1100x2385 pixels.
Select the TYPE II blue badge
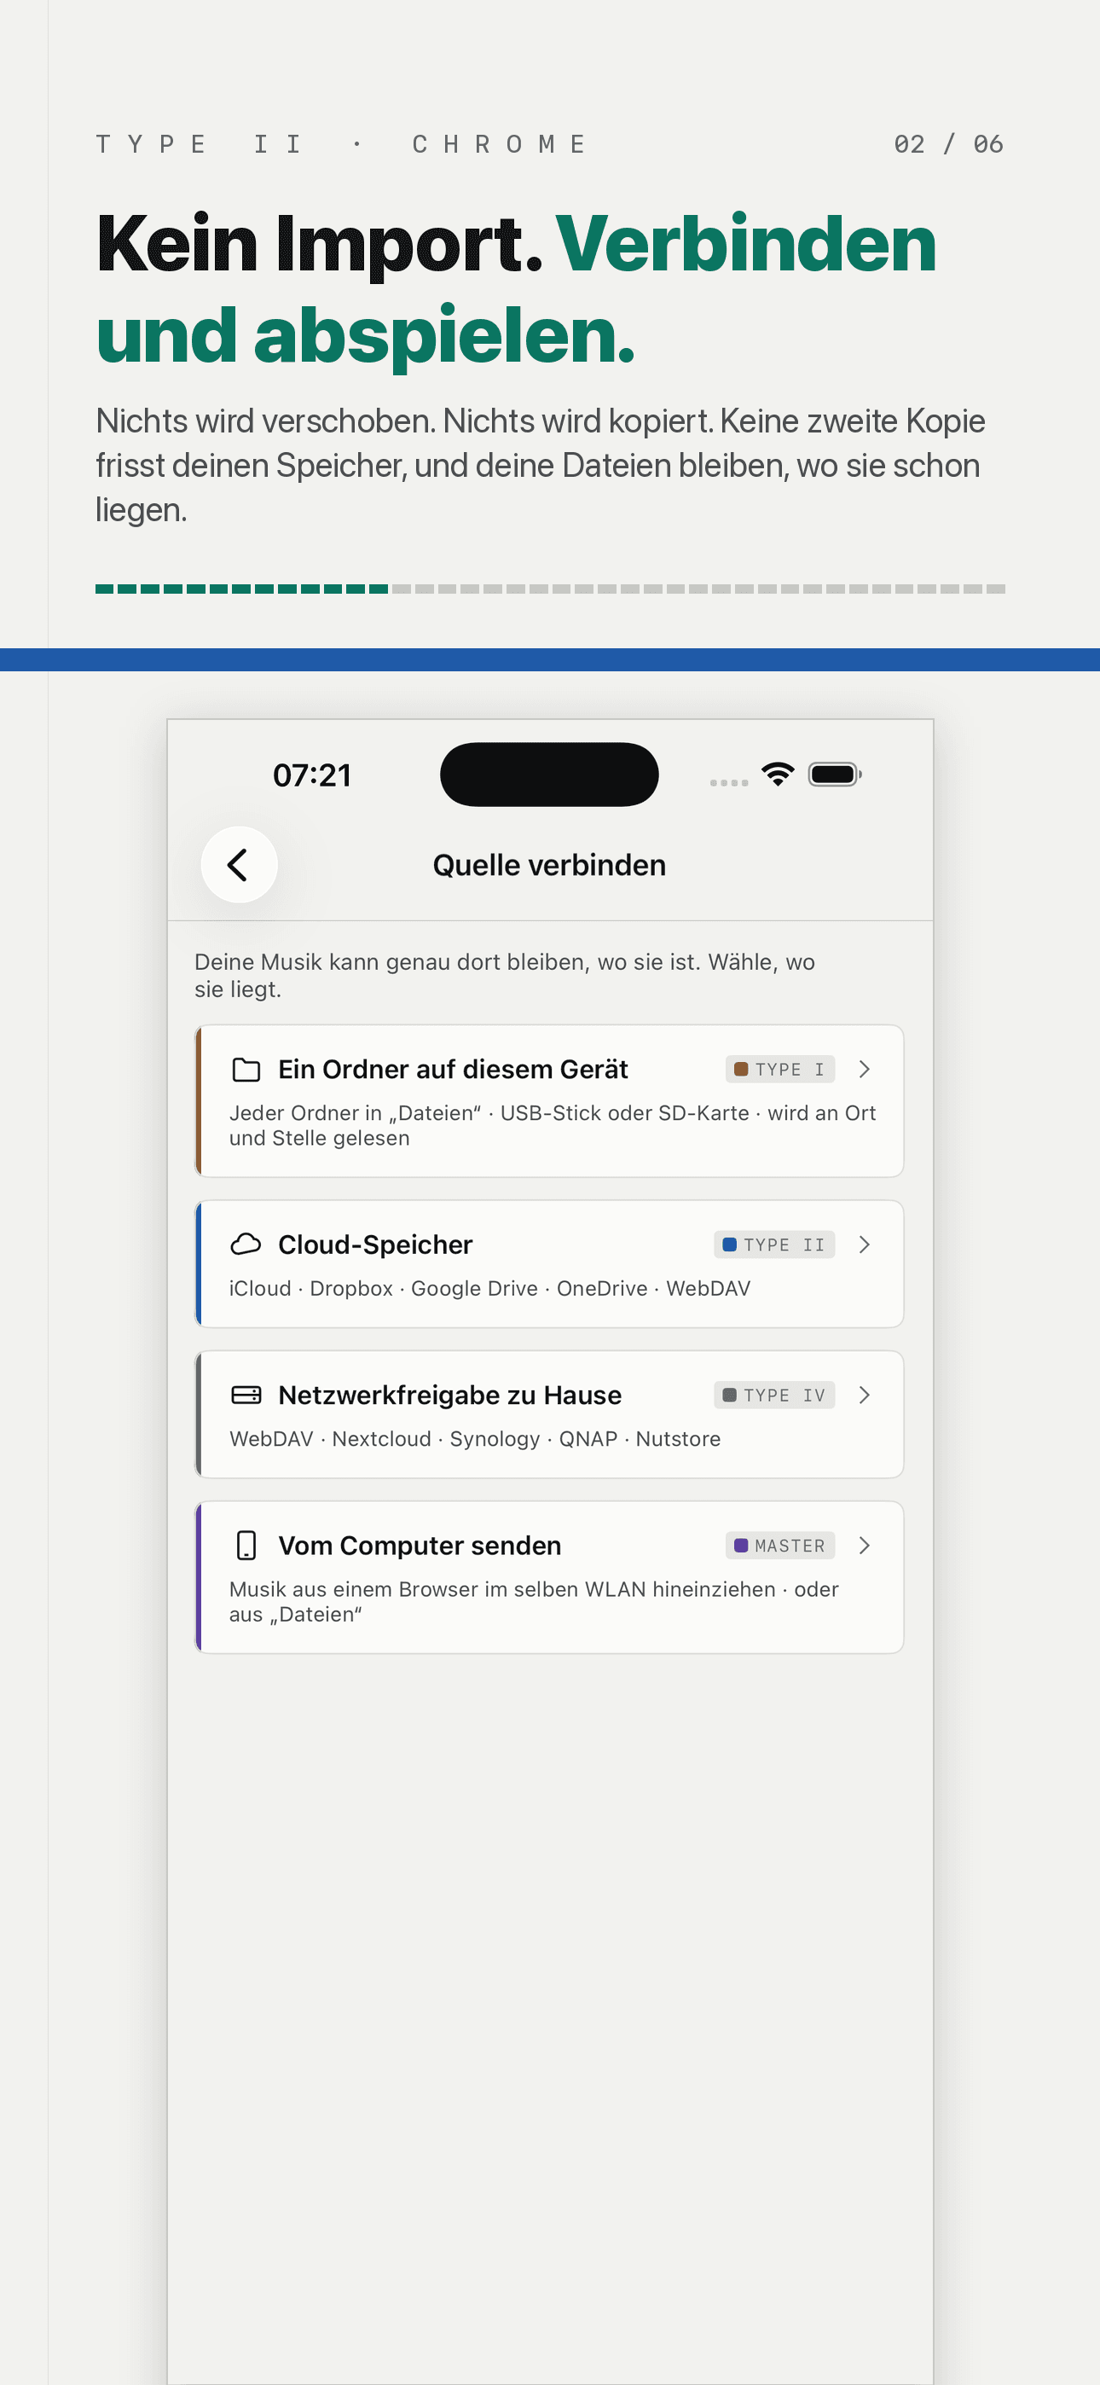pyautogui.click(x=774, y=1245)
